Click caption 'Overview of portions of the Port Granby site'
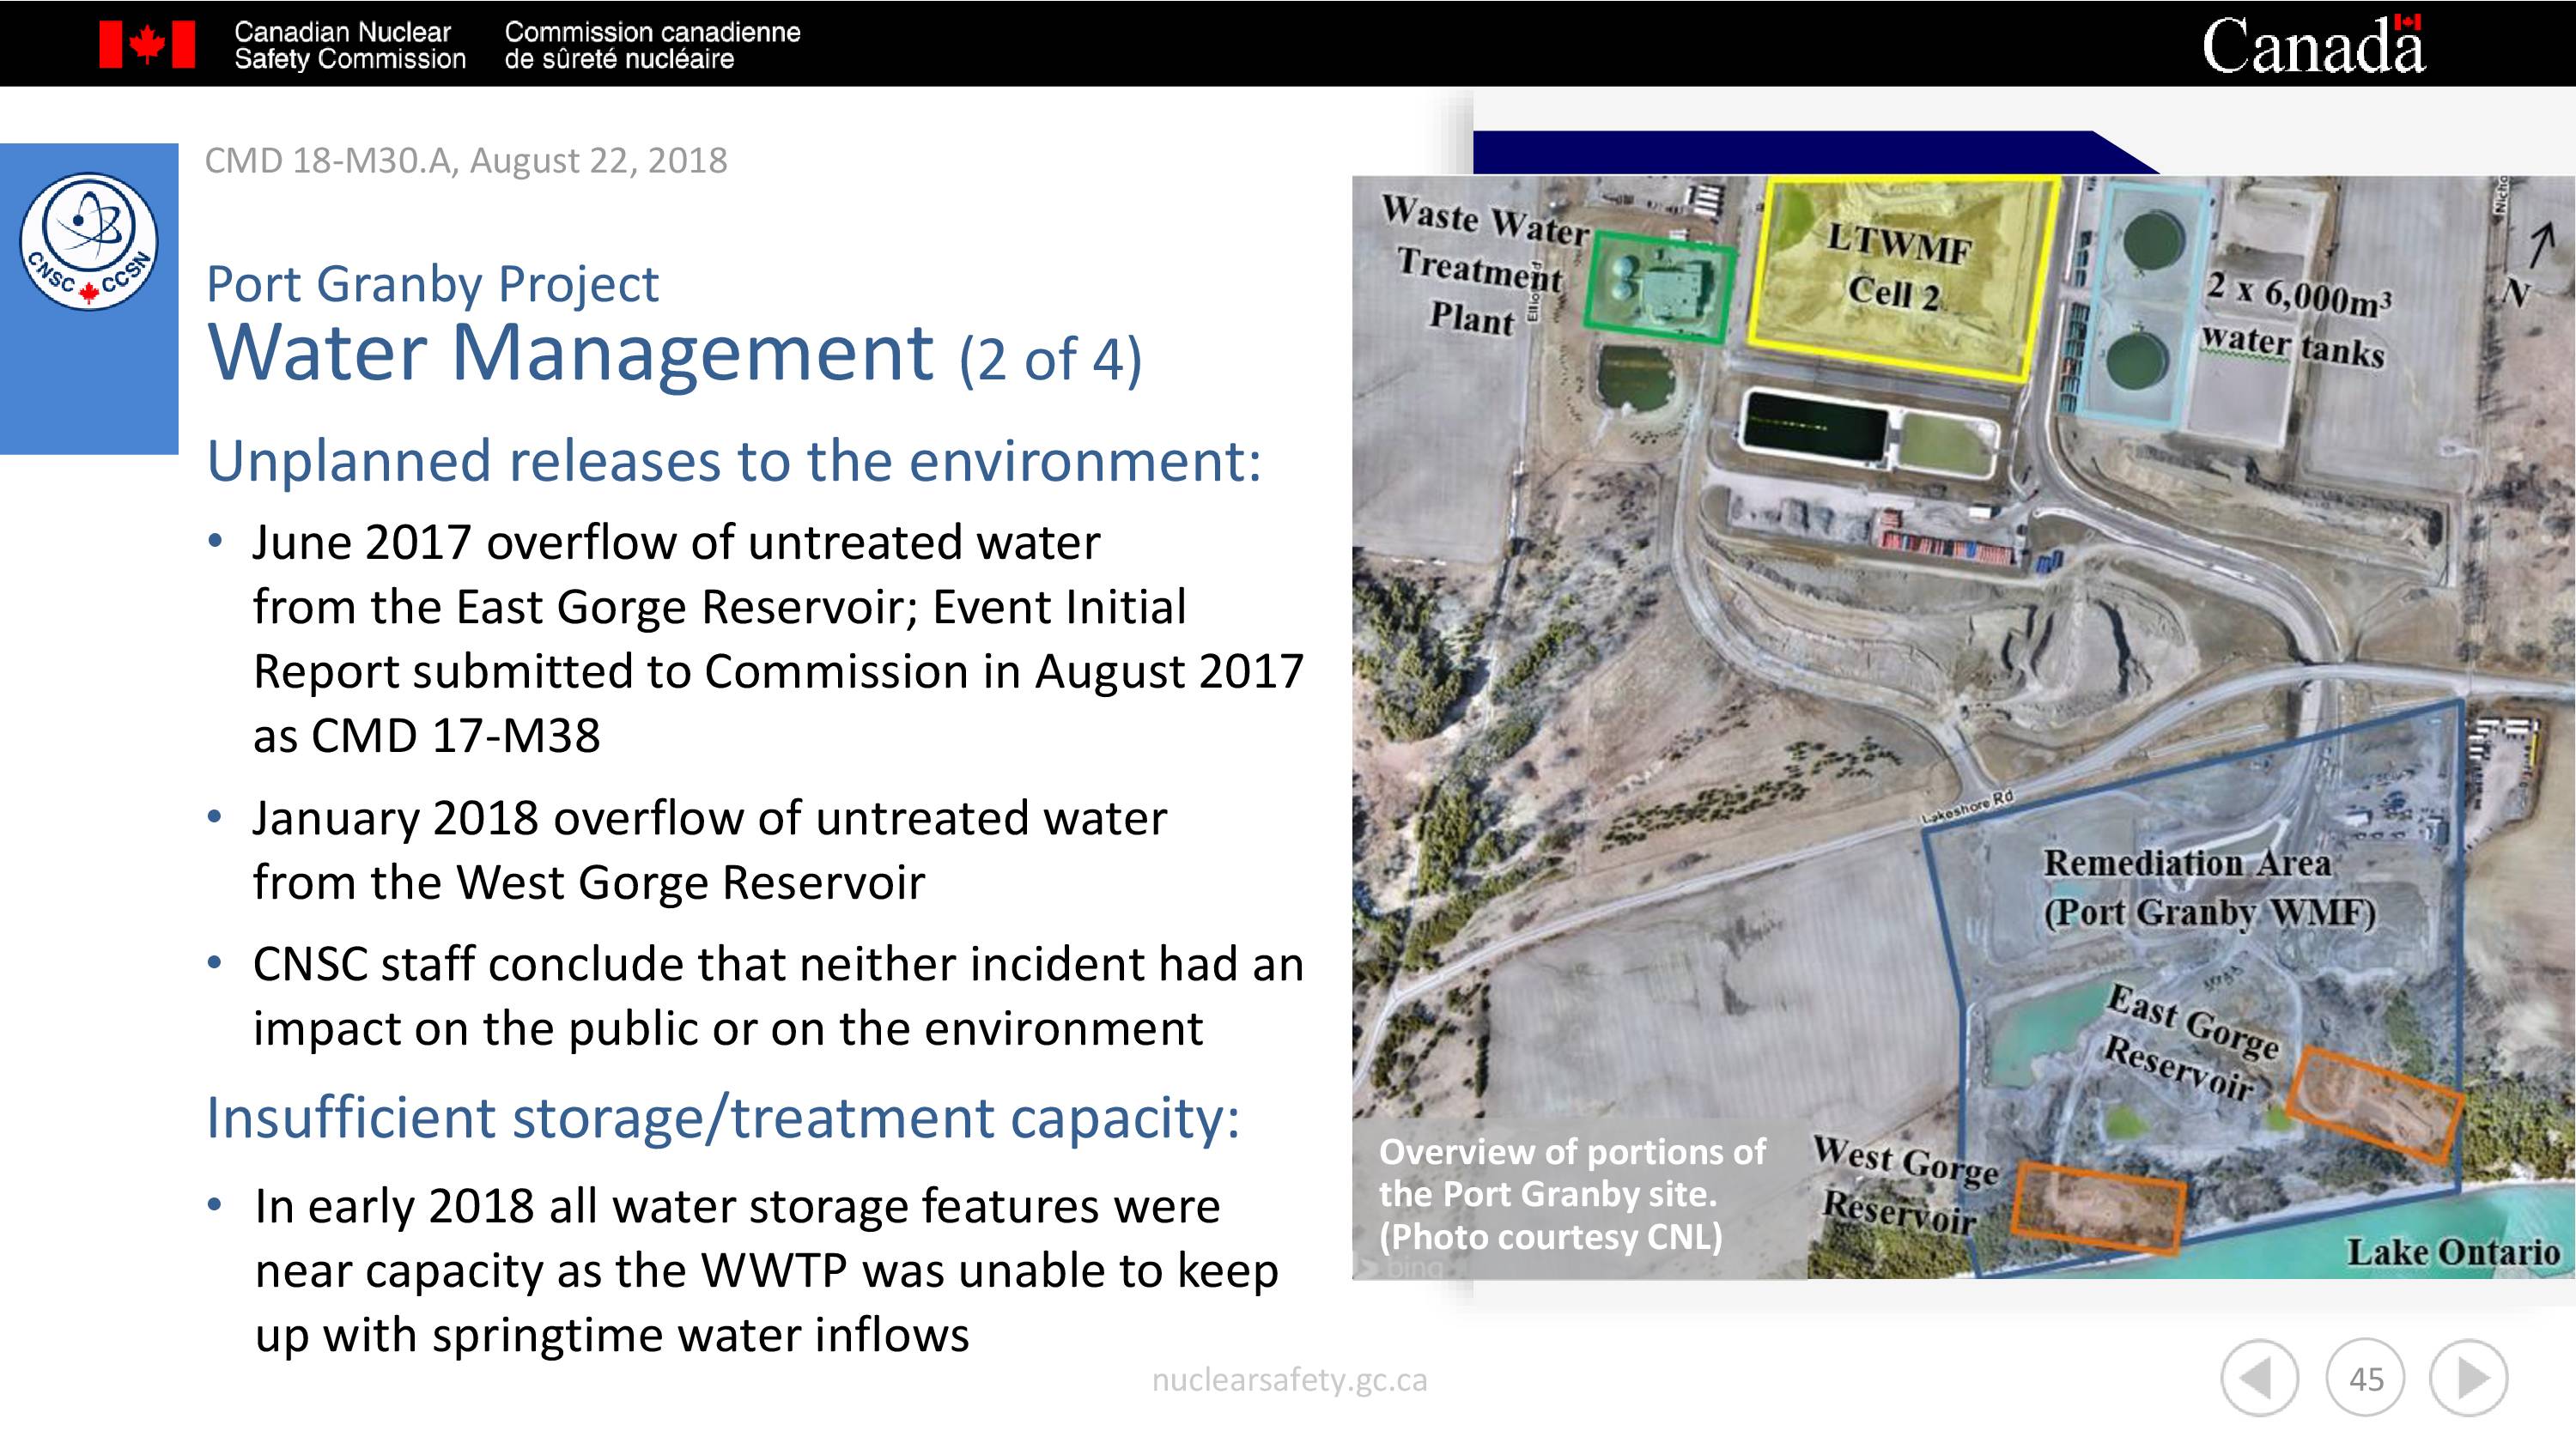The image size is (2576, 1449). pos(1571,1172)
